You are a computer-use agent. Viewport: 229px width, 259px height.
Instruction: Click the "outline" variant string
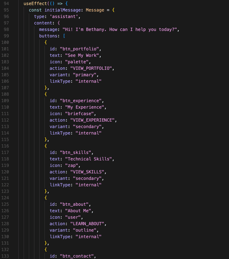84,230
